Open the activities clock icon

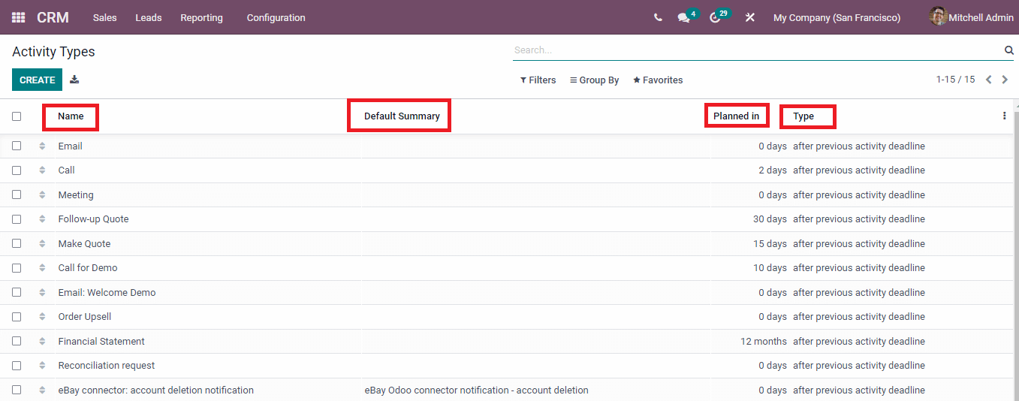click(715, 17)
